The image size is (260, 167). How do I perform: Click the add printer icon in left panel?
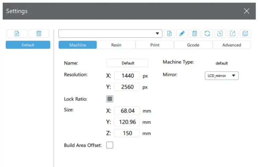pyautogui.click(x=17, y=33)
